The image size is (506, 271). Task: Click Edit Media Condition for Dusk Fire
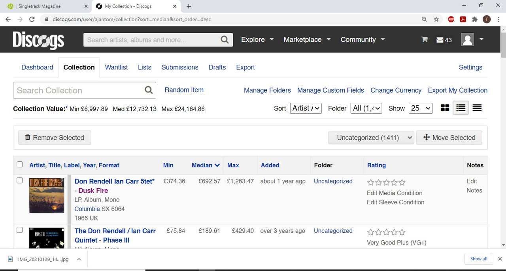(x=395, y=193)
